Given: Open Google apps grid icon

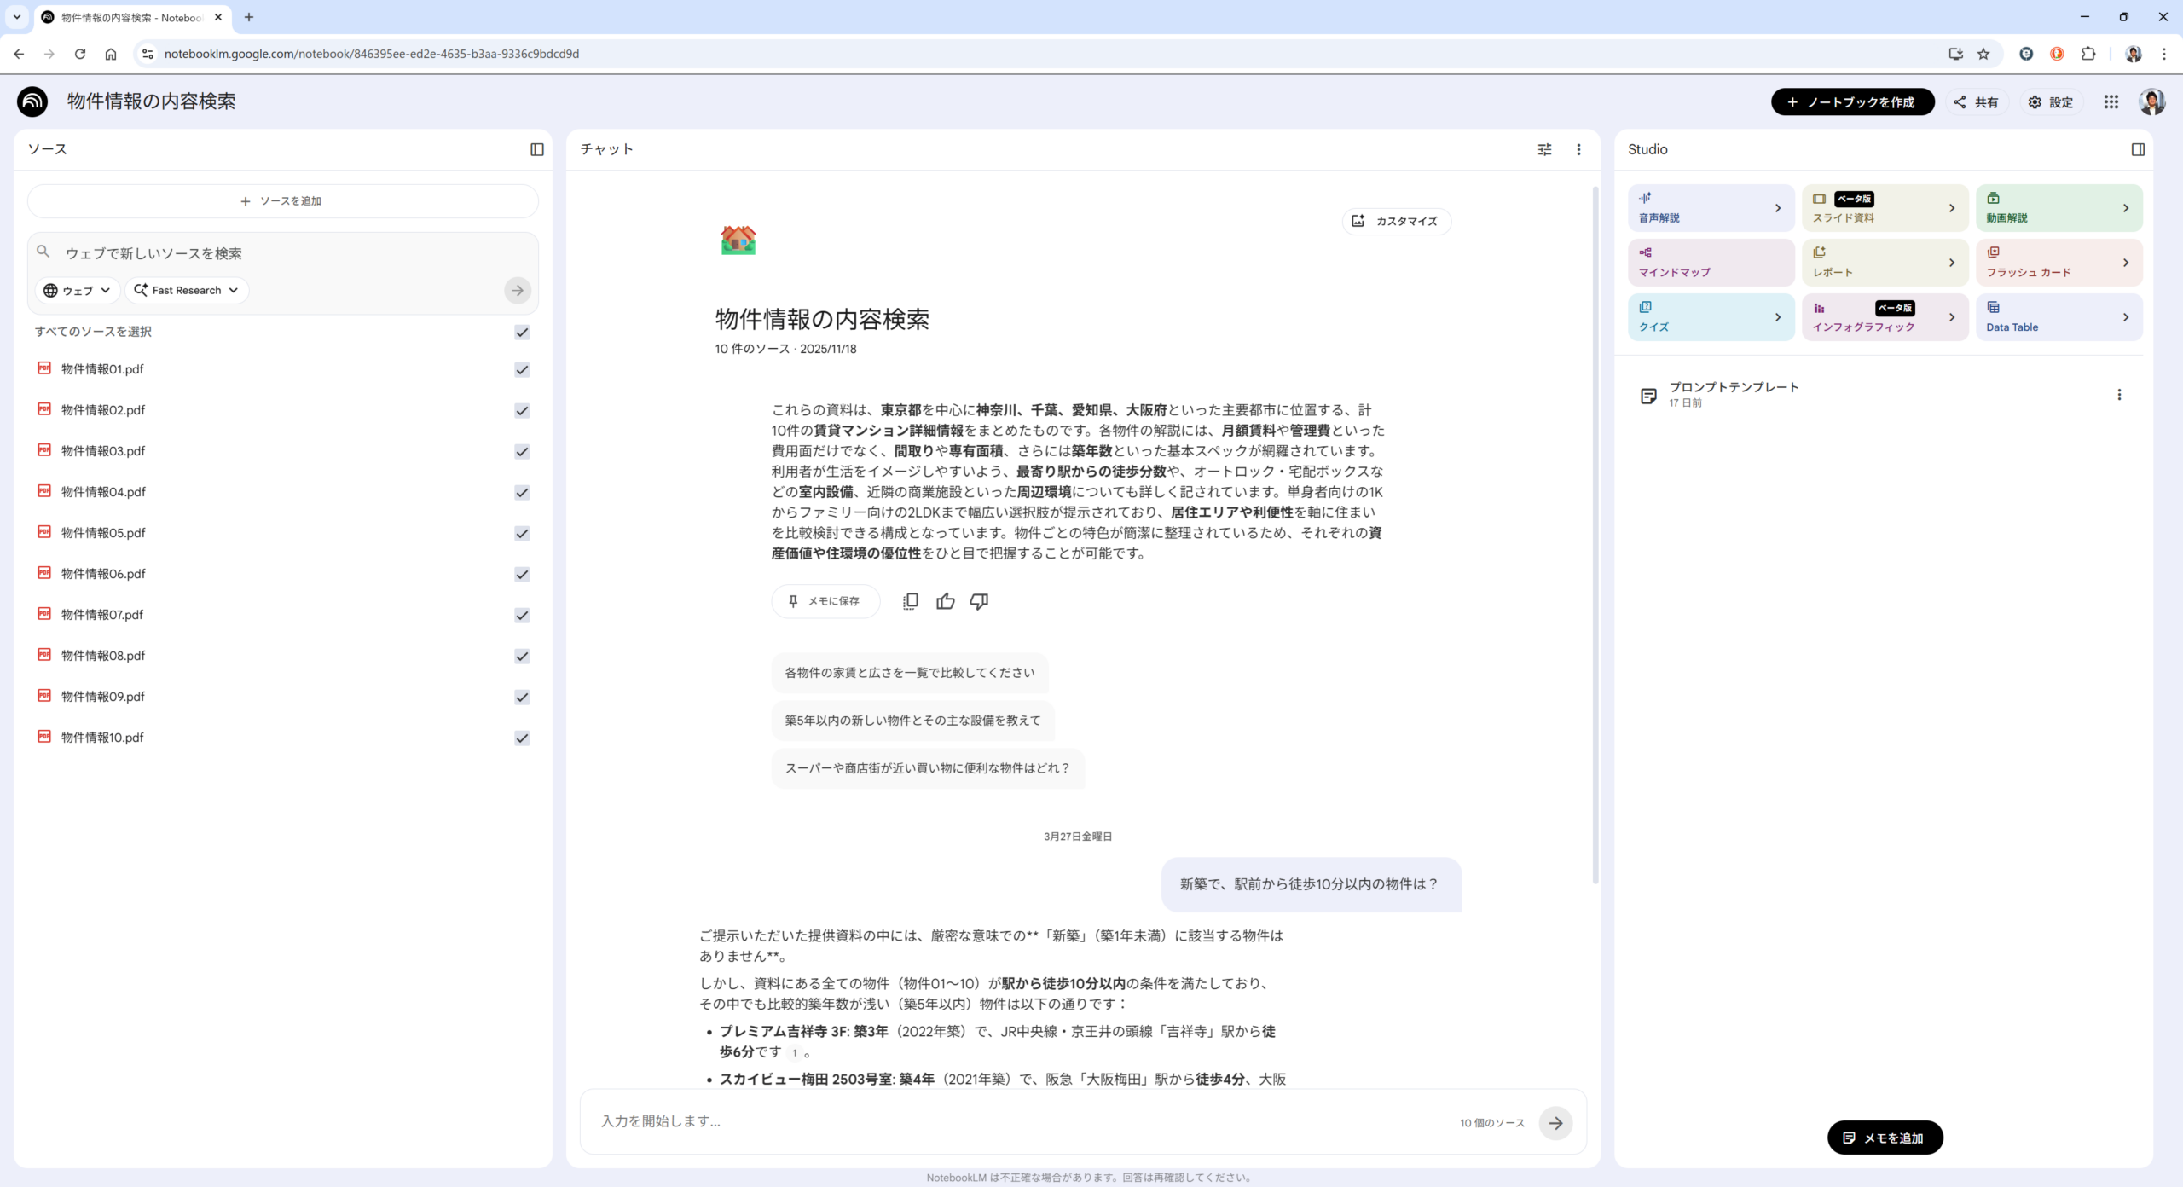Looking at the screenshot, I should click(x=2111, y=102).
